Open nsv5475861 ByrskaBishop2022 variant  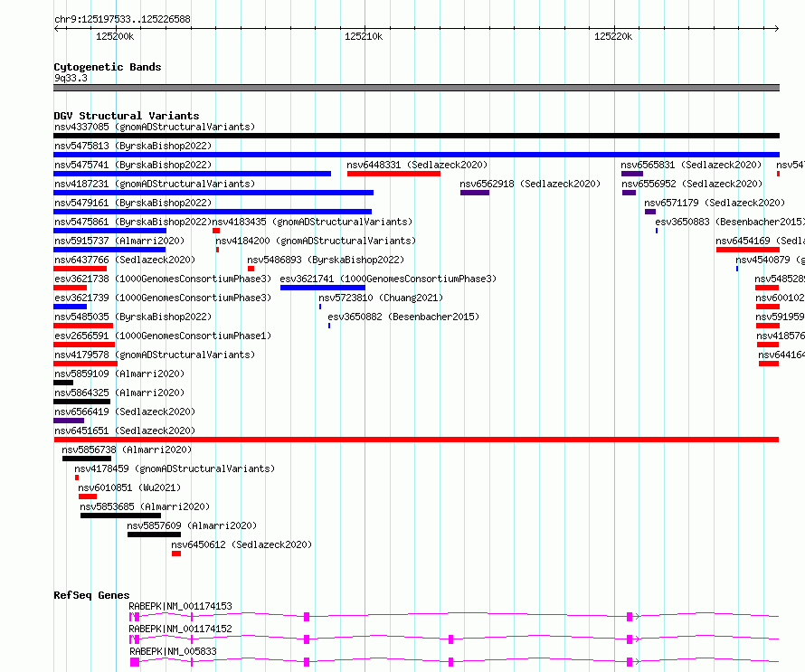coord(133,222)
